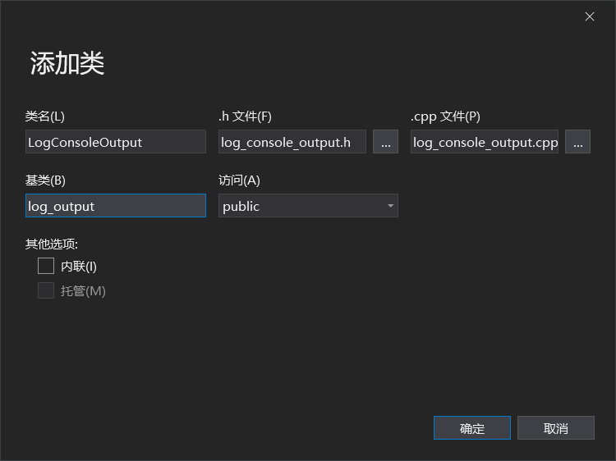Browse for the .h file location
The height and width of the screenshot is (461, 616).
pyautogui.click(x=385, y=142)
